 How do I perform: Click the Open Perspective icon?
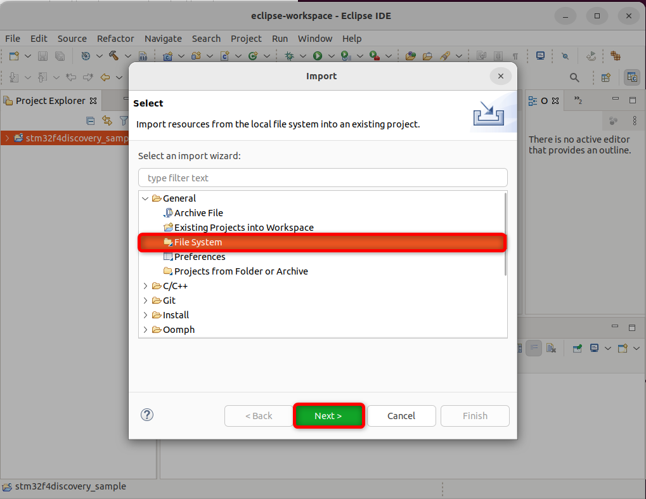coord(605,77)
